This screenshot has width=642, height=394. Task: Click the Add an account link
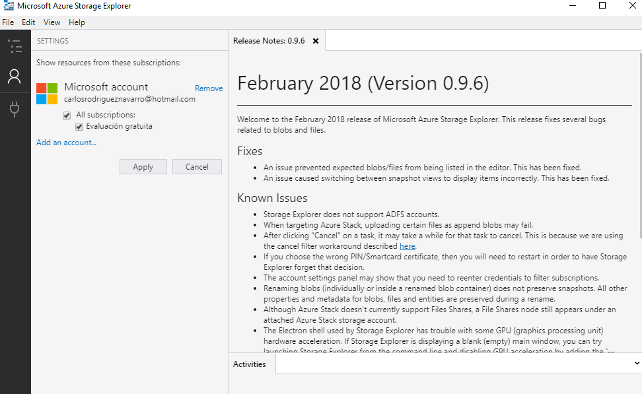pyautogui.click(x=66, y=143)
